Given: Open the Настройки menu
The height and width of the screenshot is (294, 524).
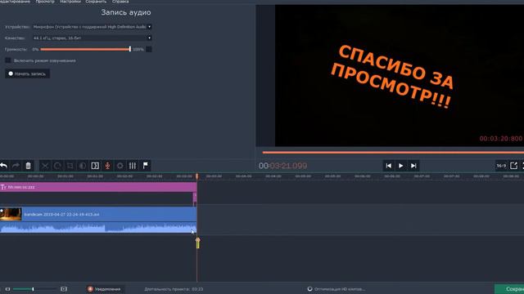Looking at the screenshot, I should tap(70, 2).
